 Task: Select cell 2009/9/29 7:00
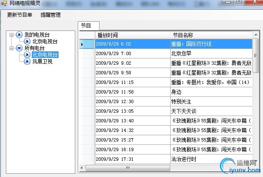point(133,53)
